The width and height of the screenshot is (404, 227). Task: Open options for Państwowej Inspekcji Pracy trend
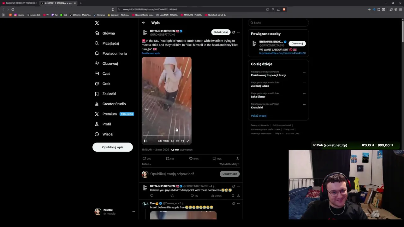click(304, 72)
